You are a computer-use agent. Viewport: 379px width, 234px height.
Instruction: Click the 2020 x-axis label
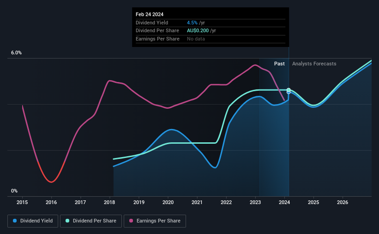(168, 202)
